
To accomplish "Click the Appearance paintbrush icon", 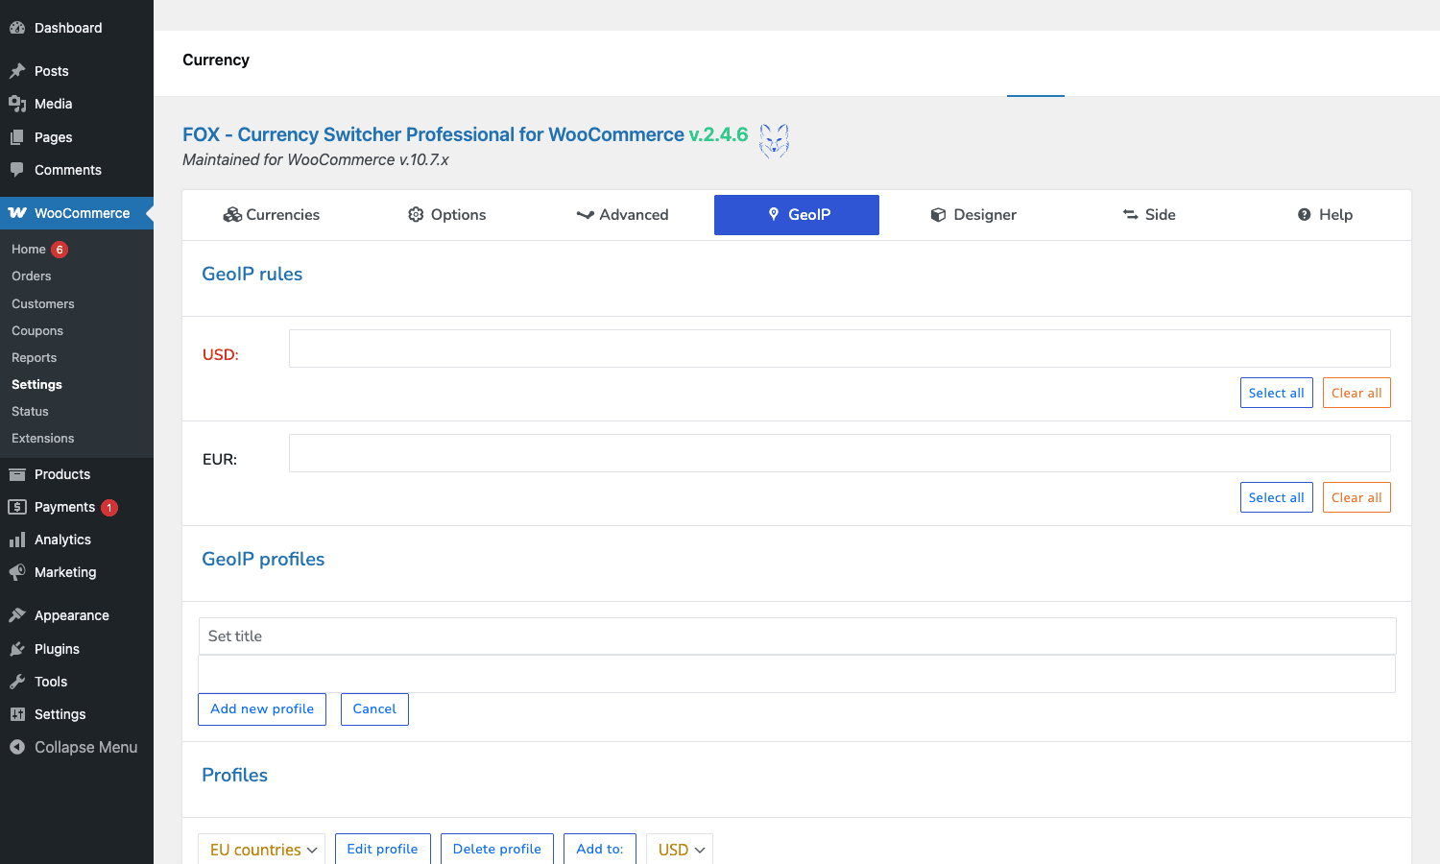I will point(17,615).
